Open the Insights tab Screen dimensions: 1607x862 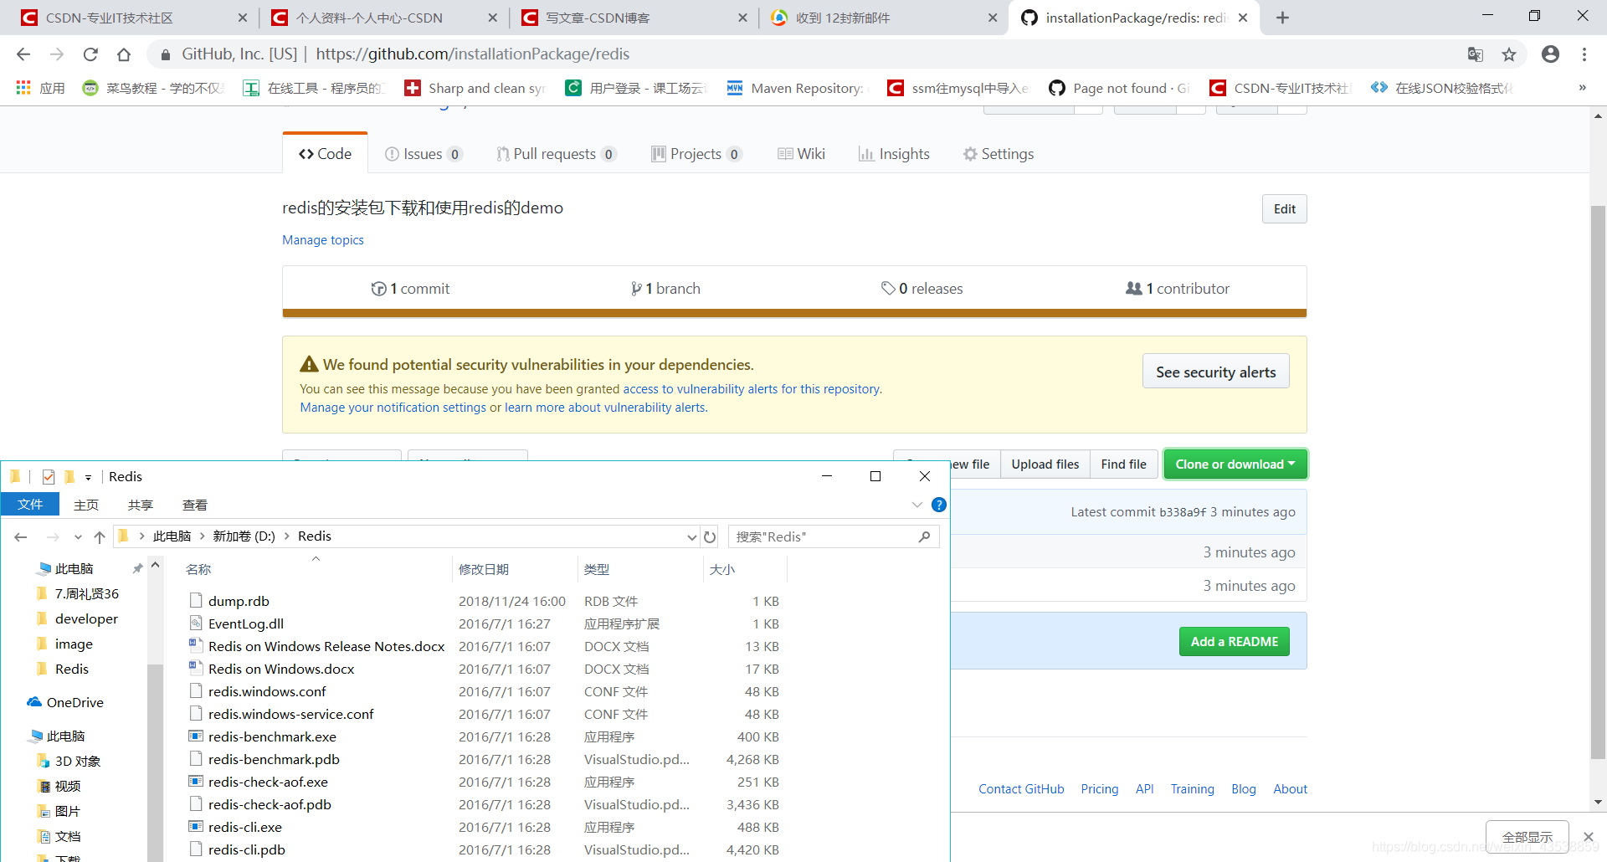894,154
